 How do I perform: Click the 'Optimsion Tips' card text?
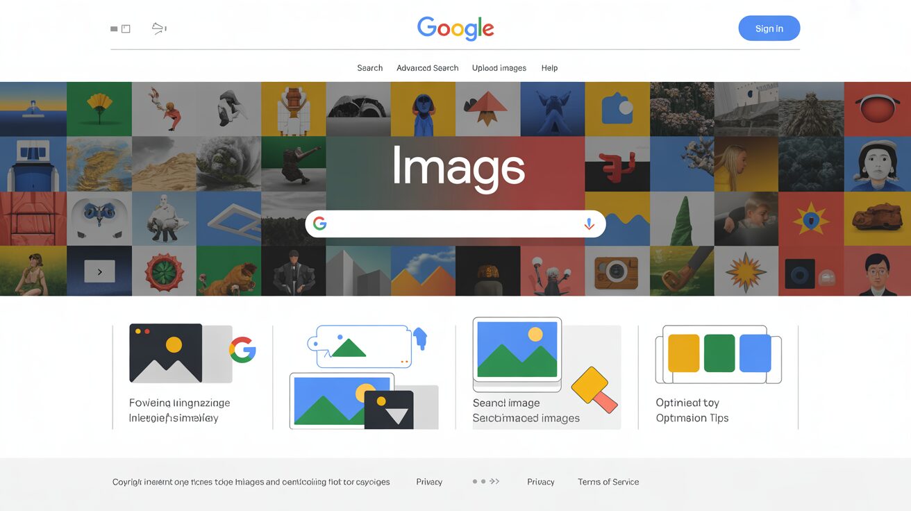click(x=692, y=418)
